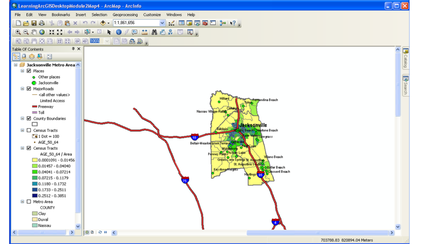Uncheck the County Boundaries layer checkbox
434x244 pixels.
[x=29, y=119]
